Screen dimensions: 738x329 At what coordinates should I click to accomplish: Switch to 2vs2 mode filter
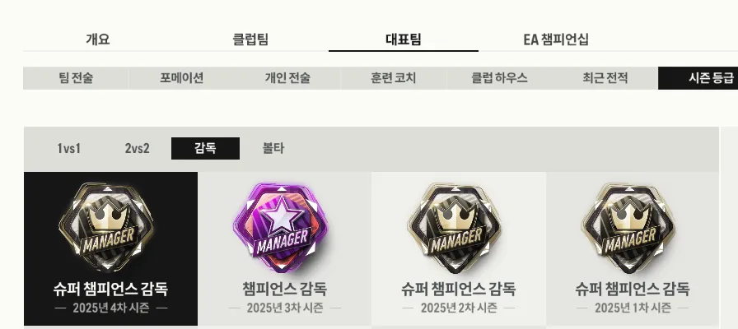coord(137,149)
